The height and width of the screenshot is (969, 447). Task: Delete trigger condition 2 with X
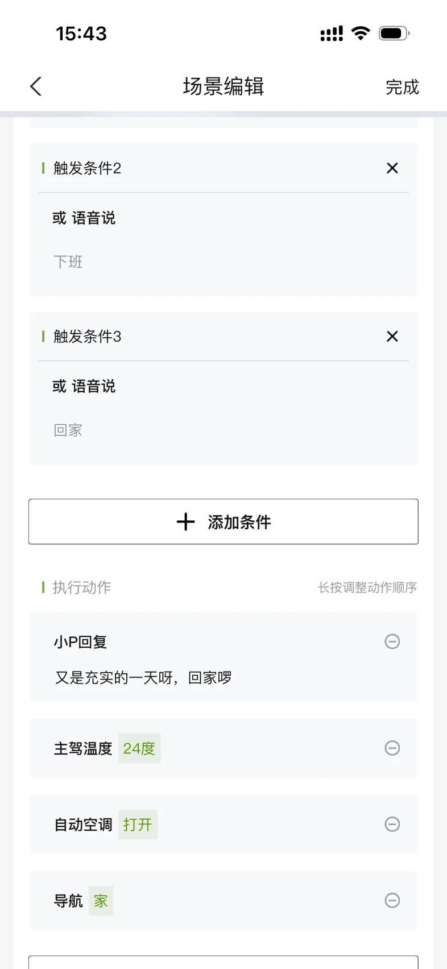pos(392,168)
